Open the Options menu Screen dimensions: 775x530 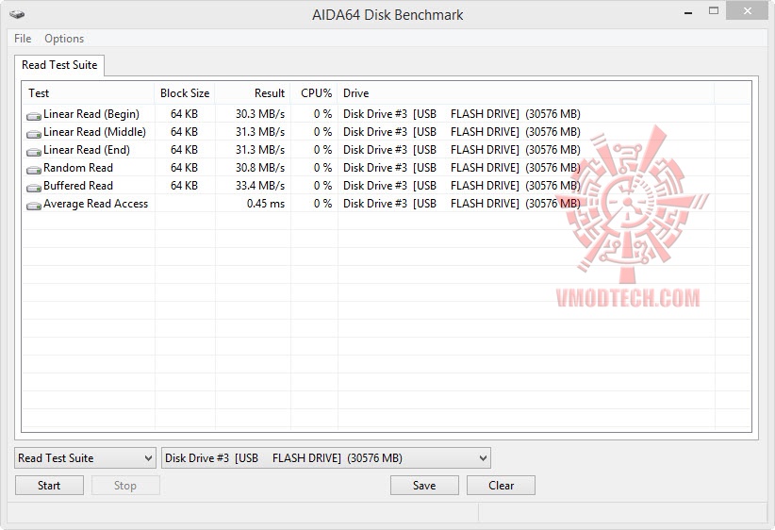click(64, 39)
